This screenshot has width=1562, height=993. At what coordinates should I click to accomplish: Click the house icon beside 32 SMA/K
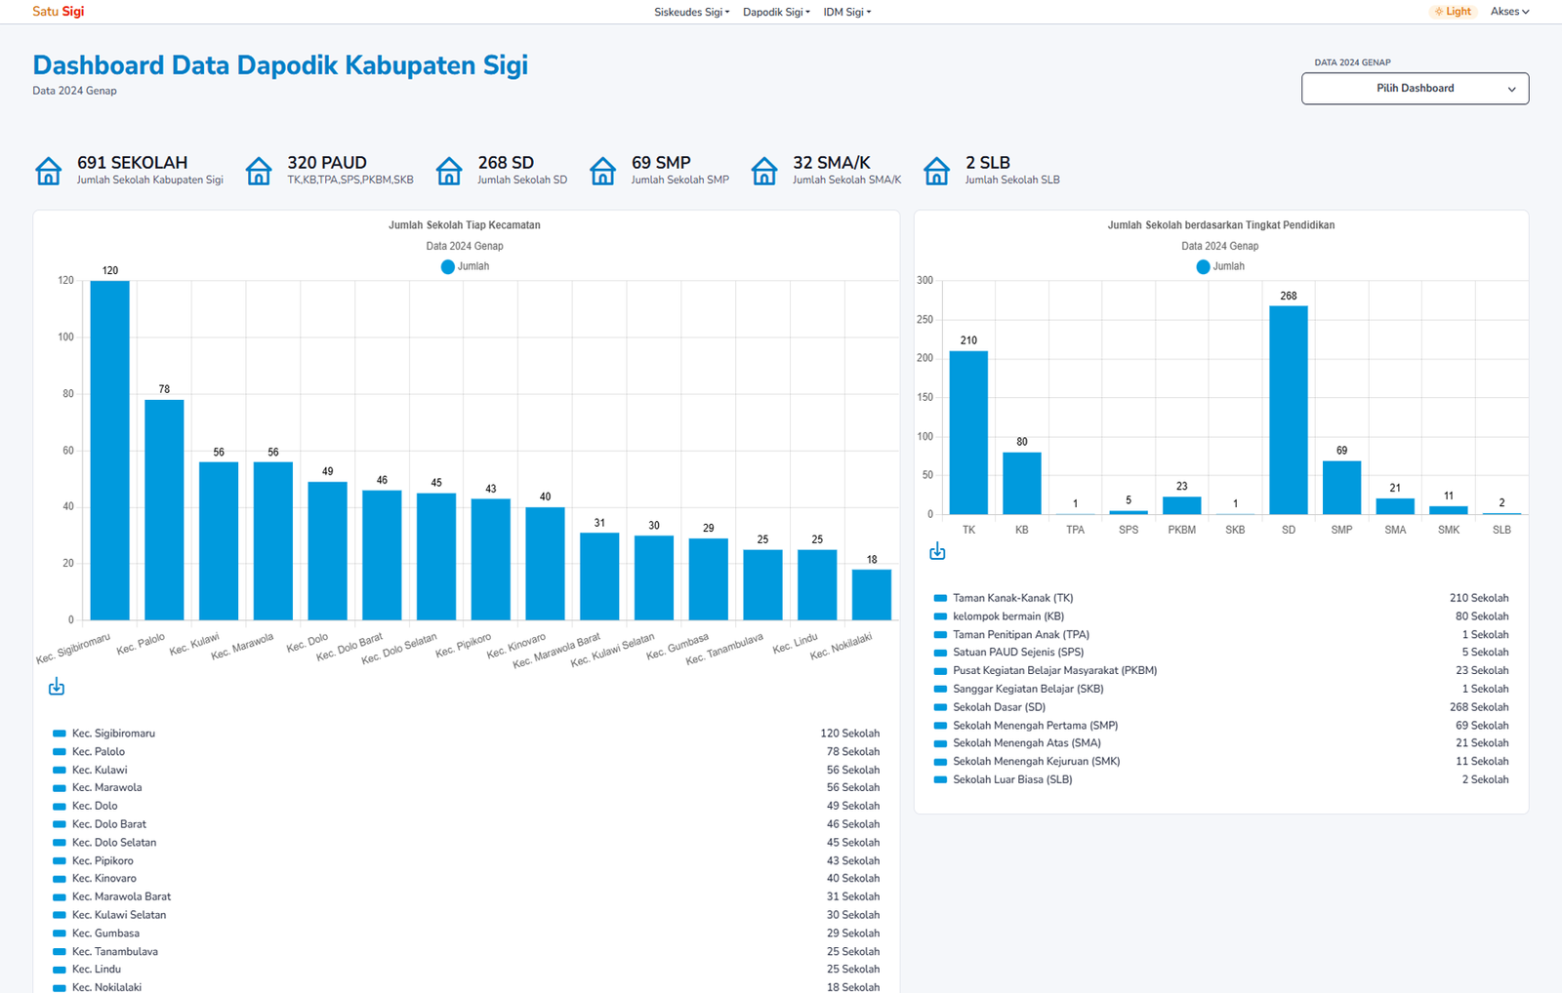[764, 171]
